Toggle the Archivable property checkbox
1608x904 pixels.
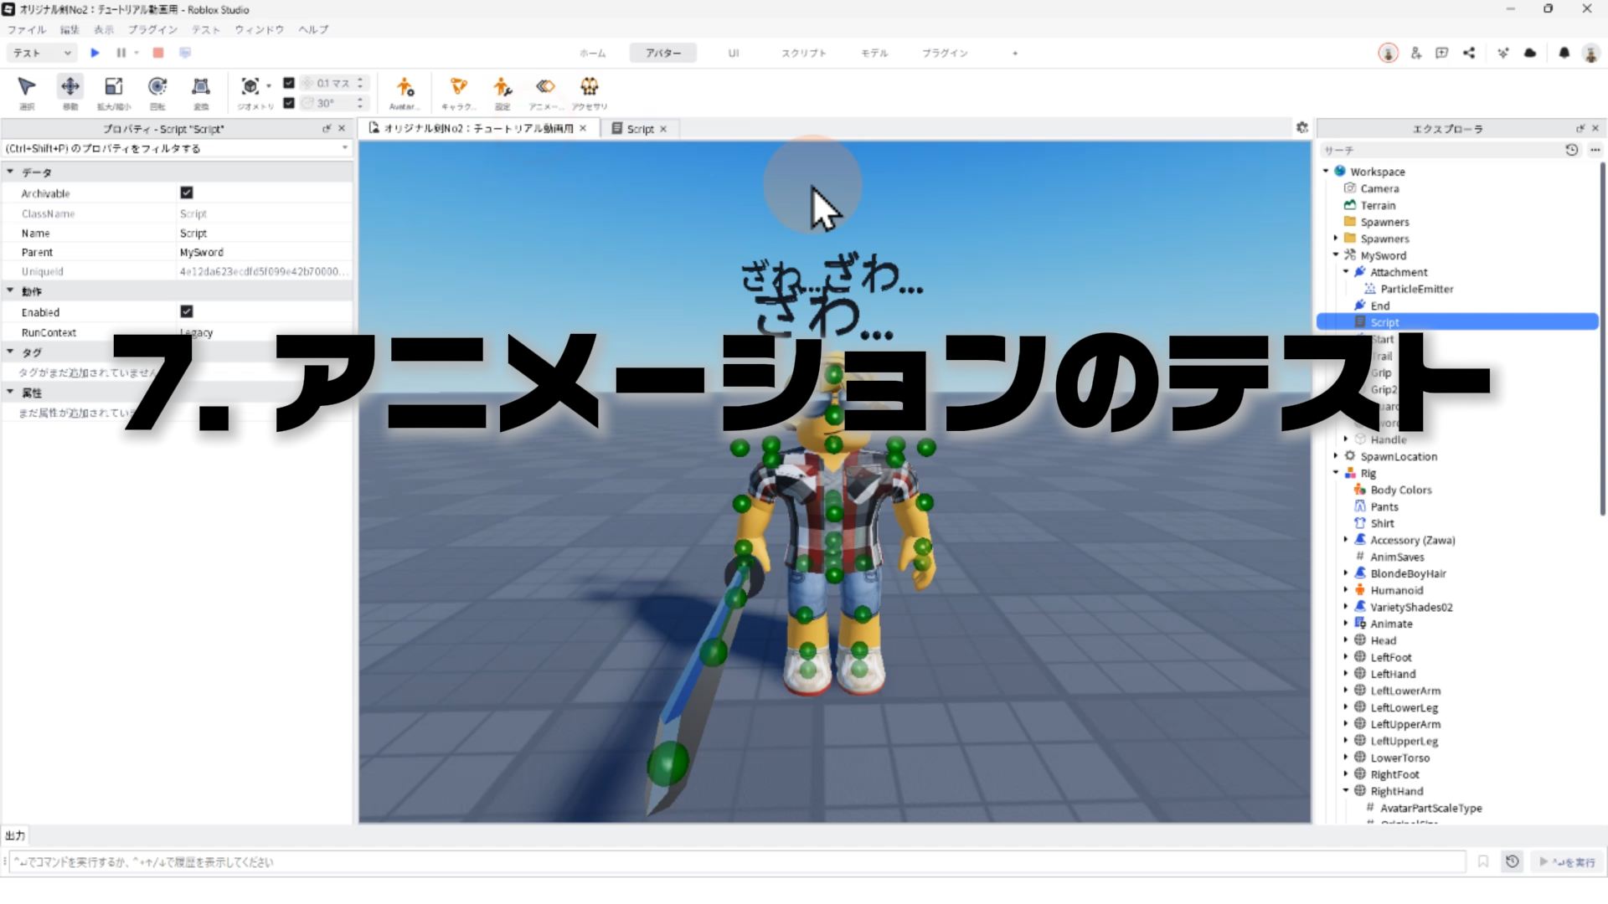point(187,193)
